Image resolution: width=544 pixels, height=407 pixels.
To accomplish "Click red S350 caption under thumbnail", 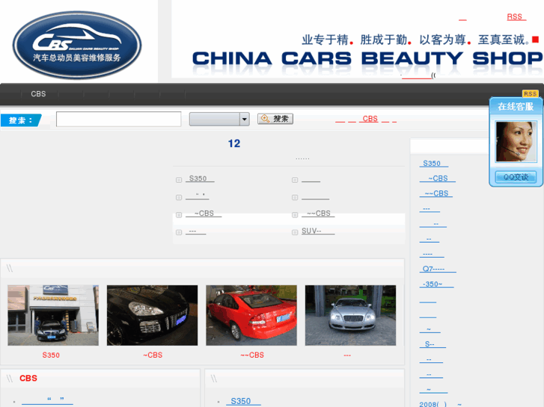I will 51,355.
